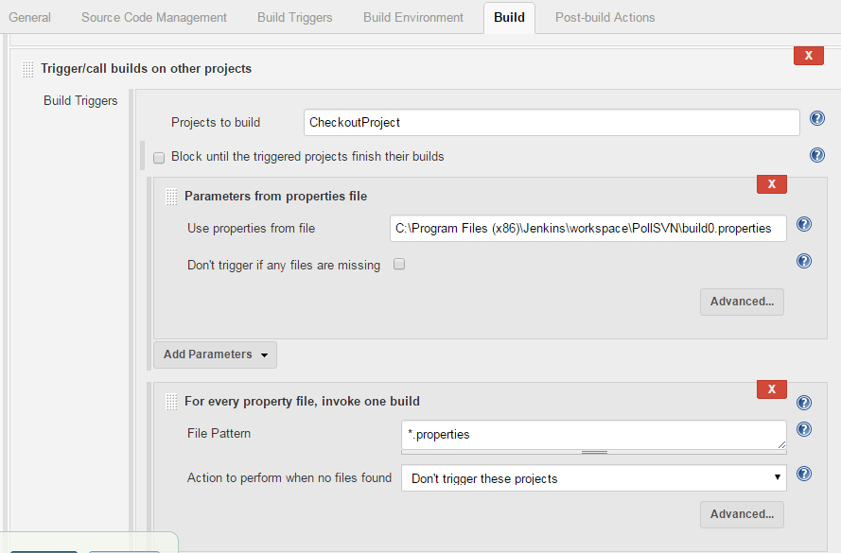Open help beside Action when no files found
The width and height of the screenshot is (841, 553).
coord(803,474)
